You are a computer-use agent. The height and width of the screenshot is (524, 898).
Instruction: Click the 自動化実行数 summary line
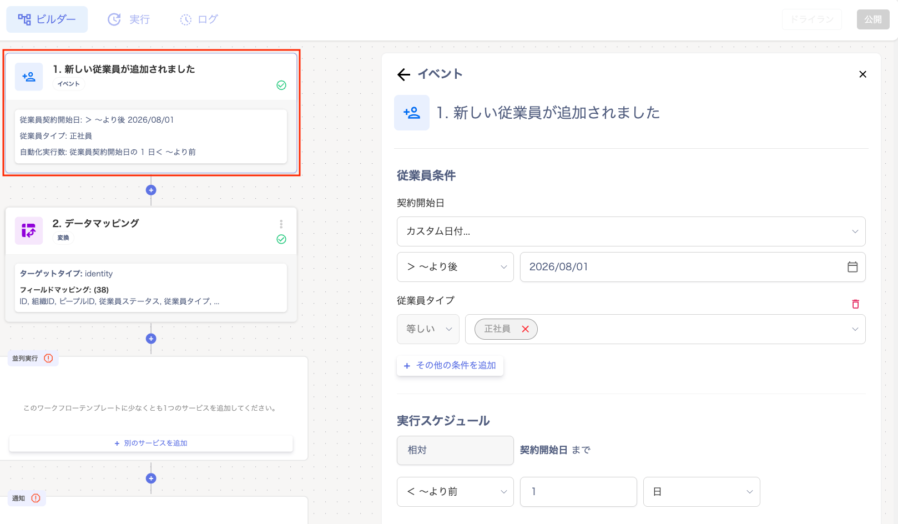pos(108,152)
